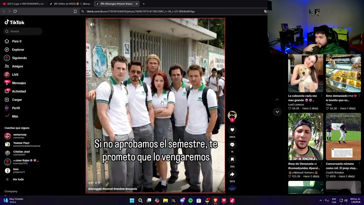This screenshot has width=364, height=205.
Task: Go forward in the browser
Action: click(9, 11)
